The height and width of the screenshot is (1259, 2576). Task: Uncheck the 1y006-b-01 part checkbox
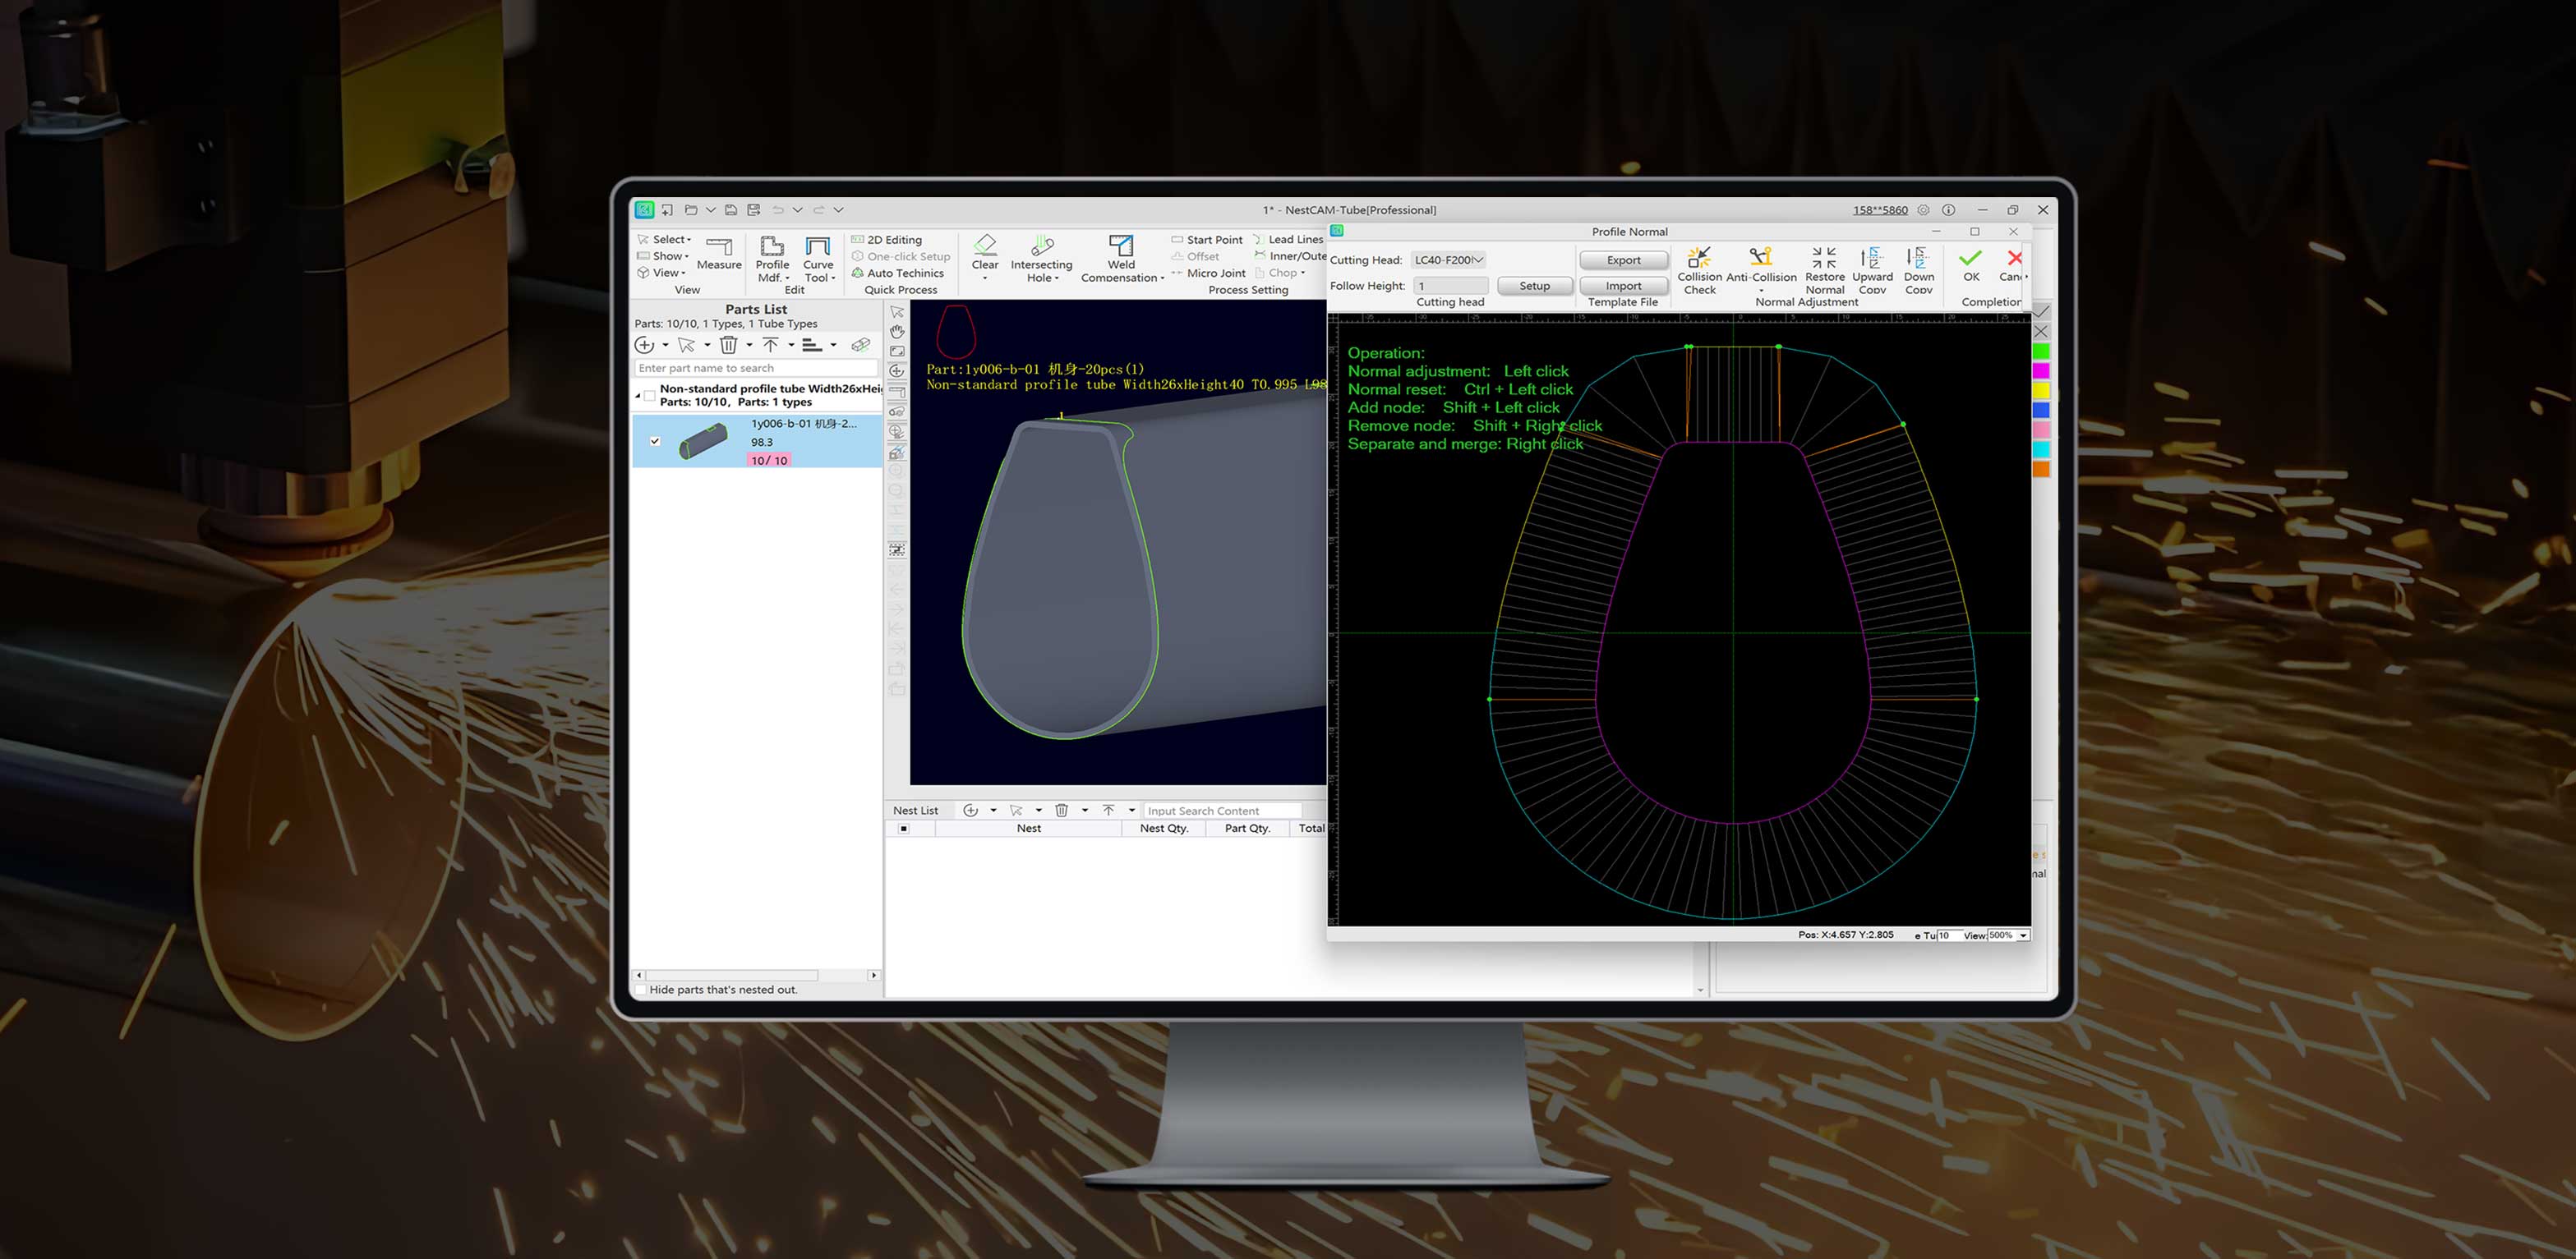(655, 441)
